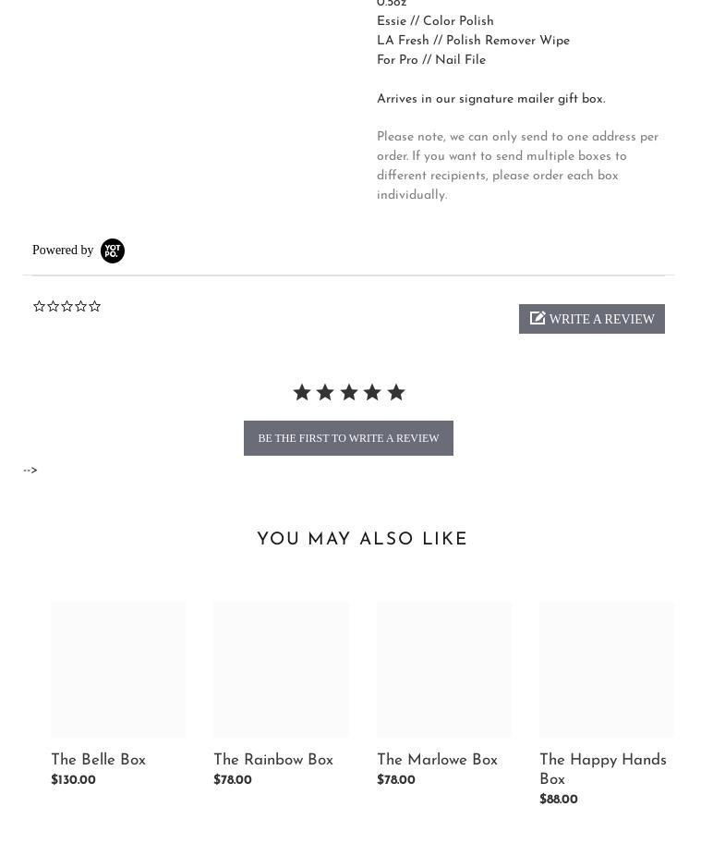725x856 pixels.
Task: Click the Yotpo logo icon
Action: [x=112, y=251]
